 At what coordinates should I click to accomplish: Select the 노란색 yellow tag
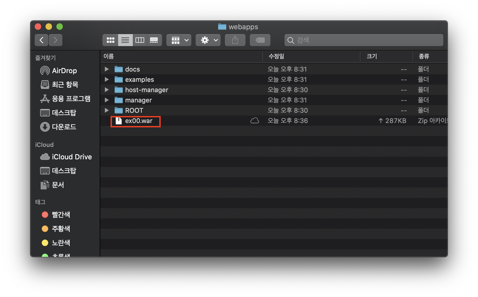56,243
